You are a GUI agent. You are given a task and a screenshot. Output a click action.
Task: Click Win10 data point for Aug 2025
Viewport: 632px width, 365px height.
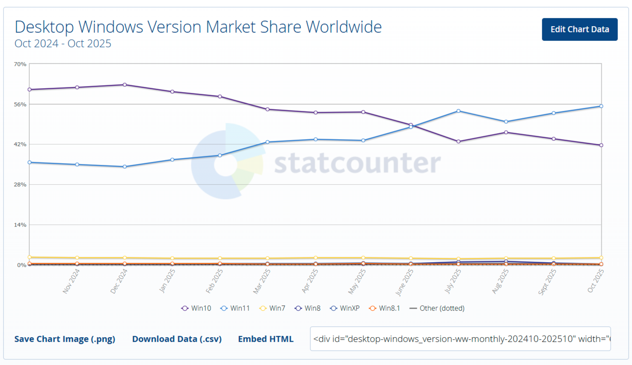click(506, 132)
